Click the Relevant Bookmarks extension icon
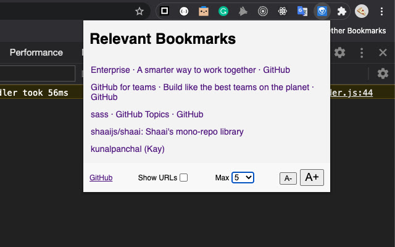 (x=322, y=11)
